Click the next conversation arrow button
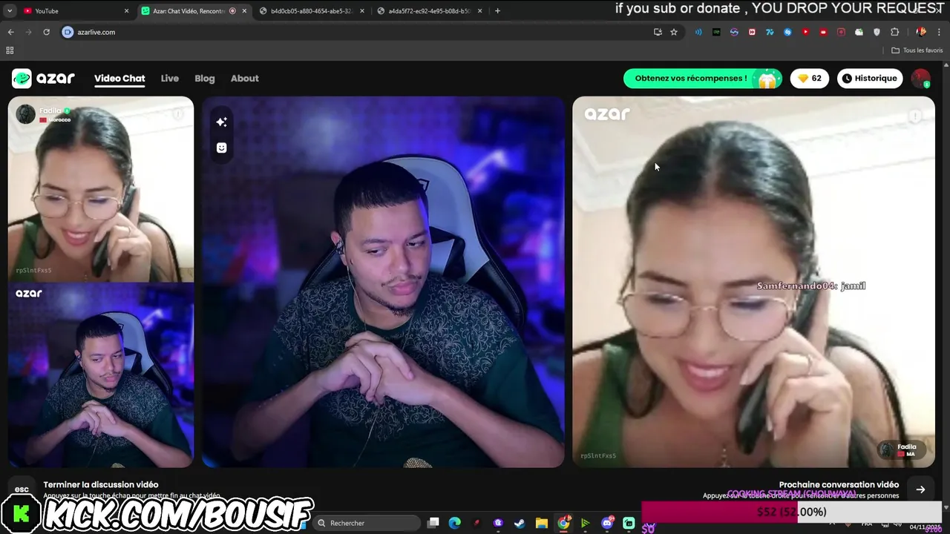 tap(920, 489)
